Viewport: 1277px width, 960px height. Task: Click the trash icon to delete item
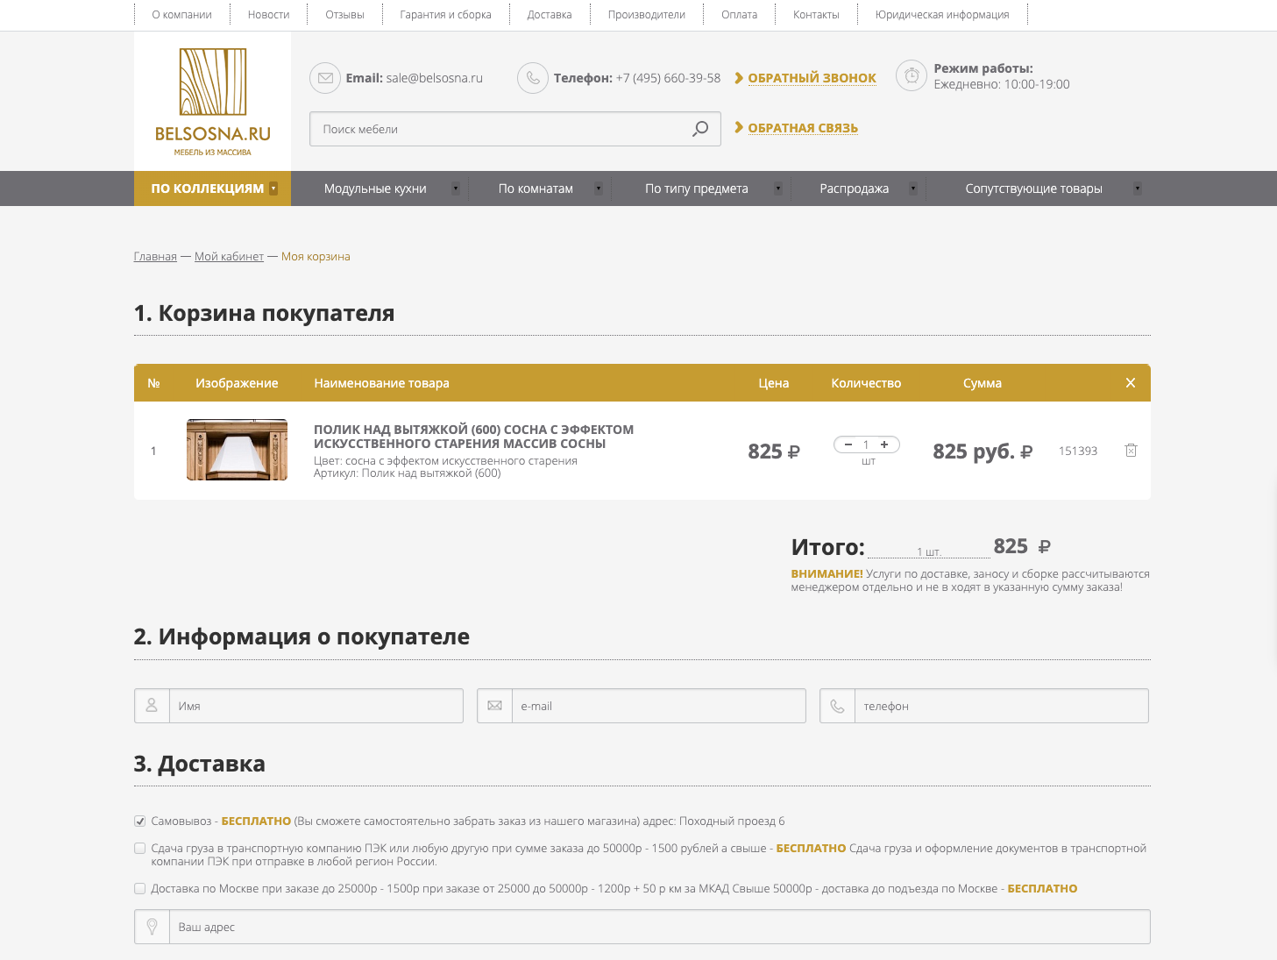coord(1131,451)
